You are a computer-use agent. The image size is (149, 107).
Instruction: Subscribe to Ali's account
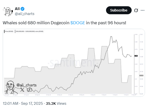tap(119, 10)
